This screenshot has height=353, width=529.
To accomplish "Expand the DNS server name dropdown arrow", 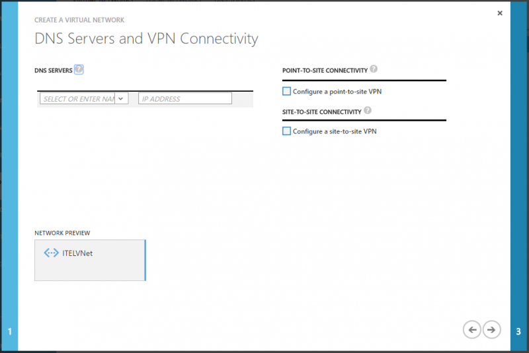I will [121, 98].
